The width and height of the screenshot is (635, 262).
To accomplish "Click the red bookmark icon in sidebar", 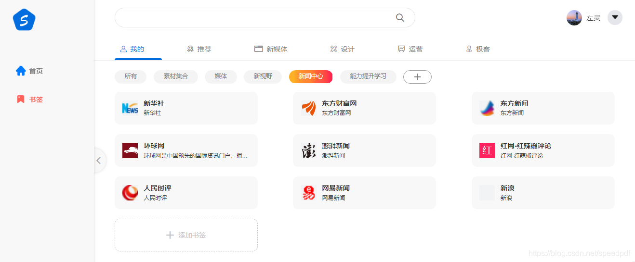I will [x=21, y=100].
